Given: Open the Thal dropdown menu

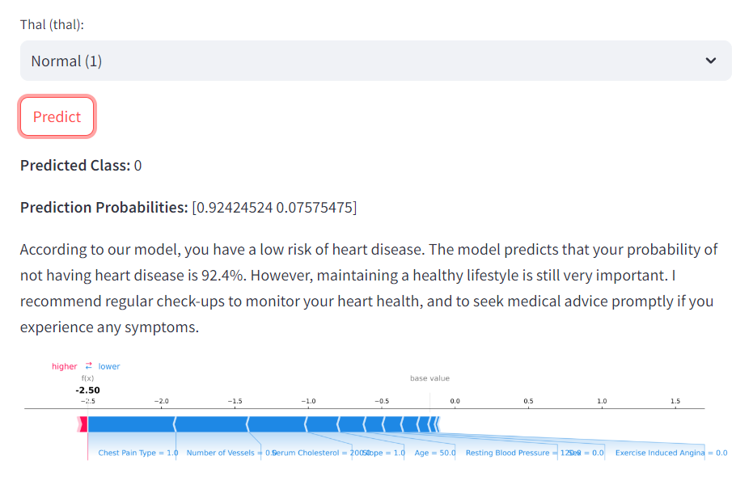Looking at the screenshot, I should [375, 61].
